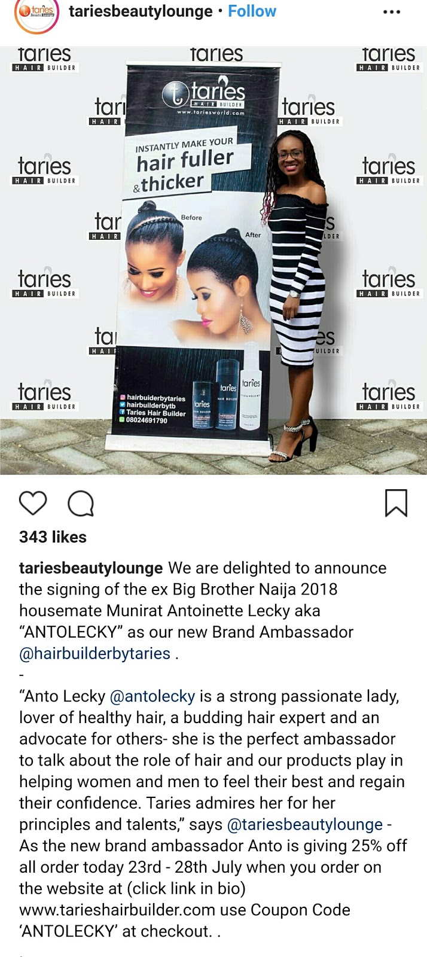This screenshot has height=957, width=427.
Task: Like the post with the heart icon
Action: click(x=33, y=504)
